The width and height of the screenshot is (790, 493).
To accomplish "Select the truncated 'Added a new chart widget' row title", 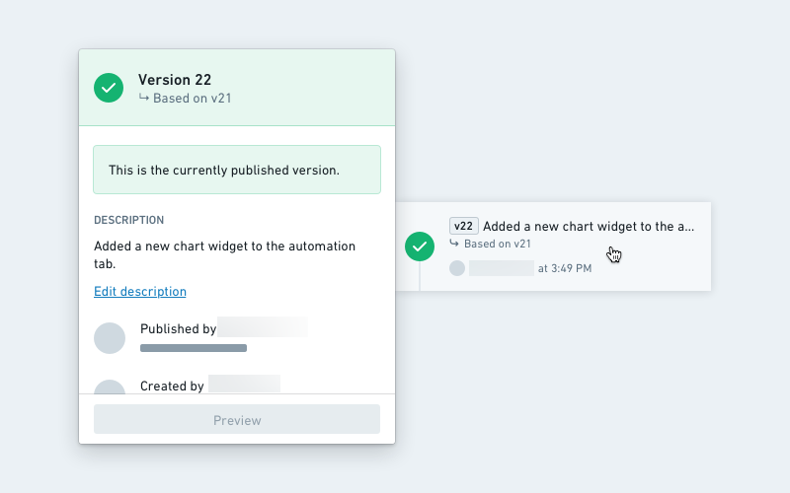I will [589, 226].
